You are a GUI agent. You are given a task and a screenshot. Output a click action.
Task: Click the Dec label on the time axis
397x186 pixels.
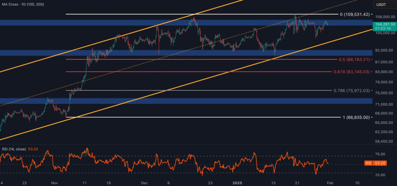point(144,182)
